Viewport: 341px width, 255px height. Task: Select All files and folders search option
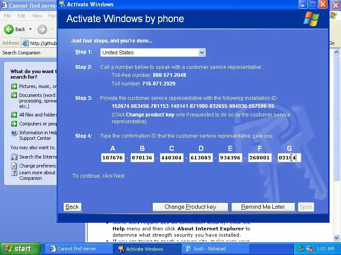(38, 115)
